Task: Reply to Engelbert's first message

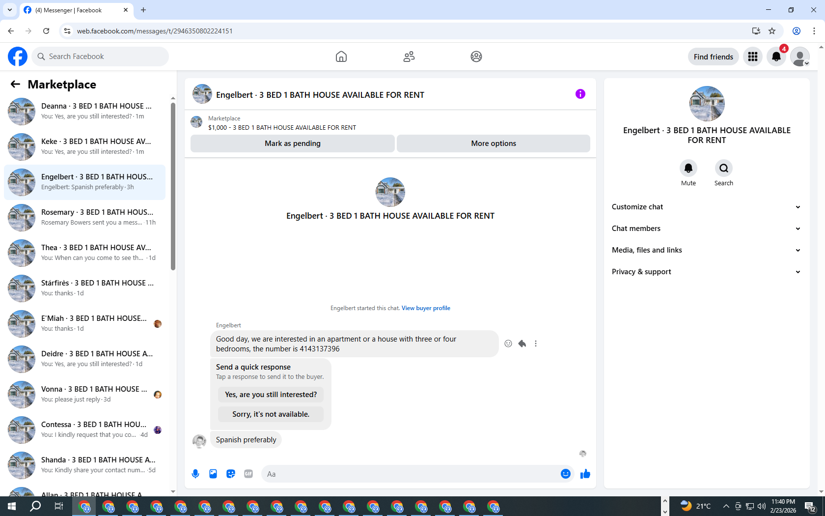Action: pos(522,344)
